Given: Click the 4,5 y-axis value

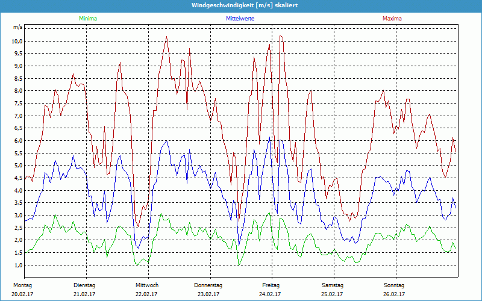Looking at the screenshot, I should [18, 178].
